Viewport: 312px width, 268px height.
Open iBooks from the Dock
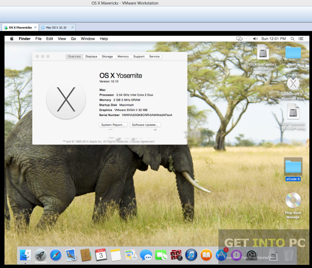click(x=206, y=255)
